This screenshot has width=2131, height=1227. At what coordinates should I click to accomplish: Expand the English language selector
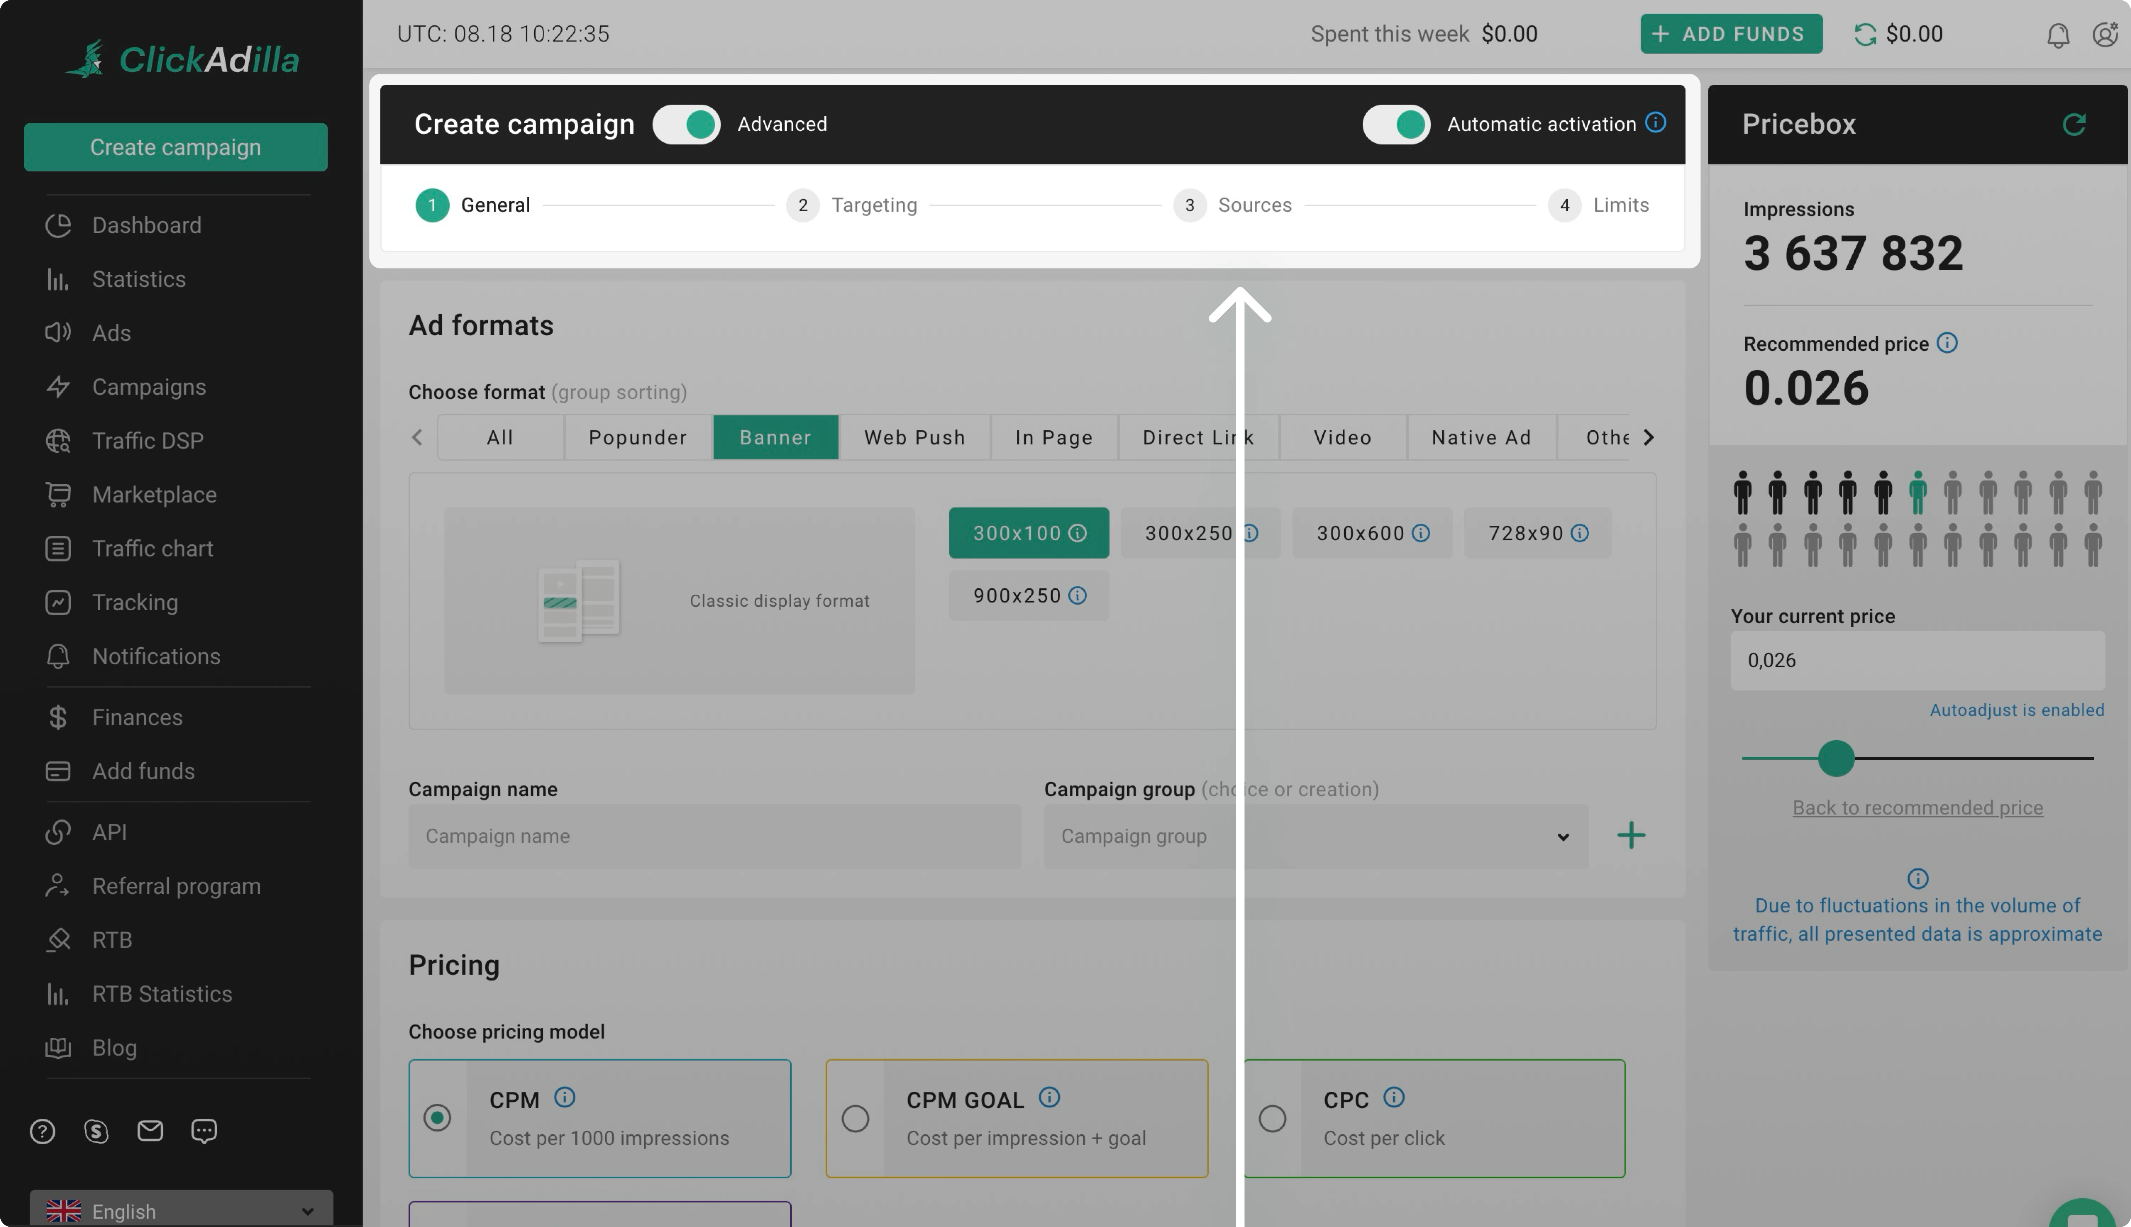pos(180,1211)
